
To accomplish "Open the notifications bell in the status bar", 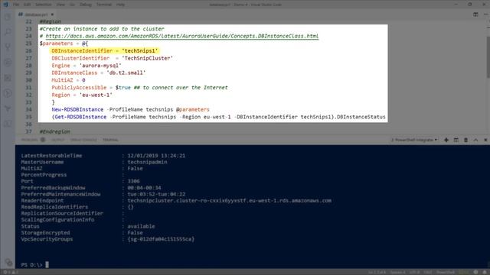I will [x=485, y=272].
